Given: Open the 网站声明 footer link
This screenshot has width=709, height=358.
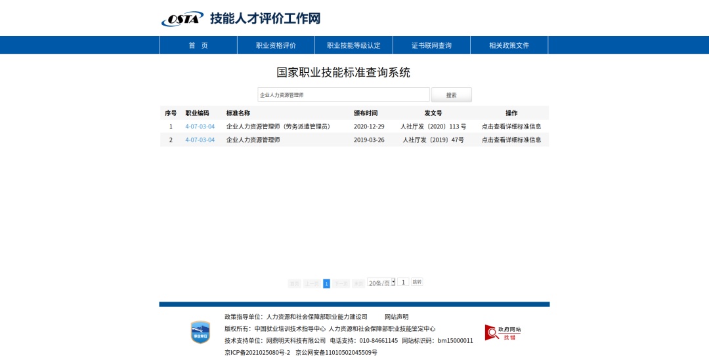Looking at the screenshot, I should (396, 317).
